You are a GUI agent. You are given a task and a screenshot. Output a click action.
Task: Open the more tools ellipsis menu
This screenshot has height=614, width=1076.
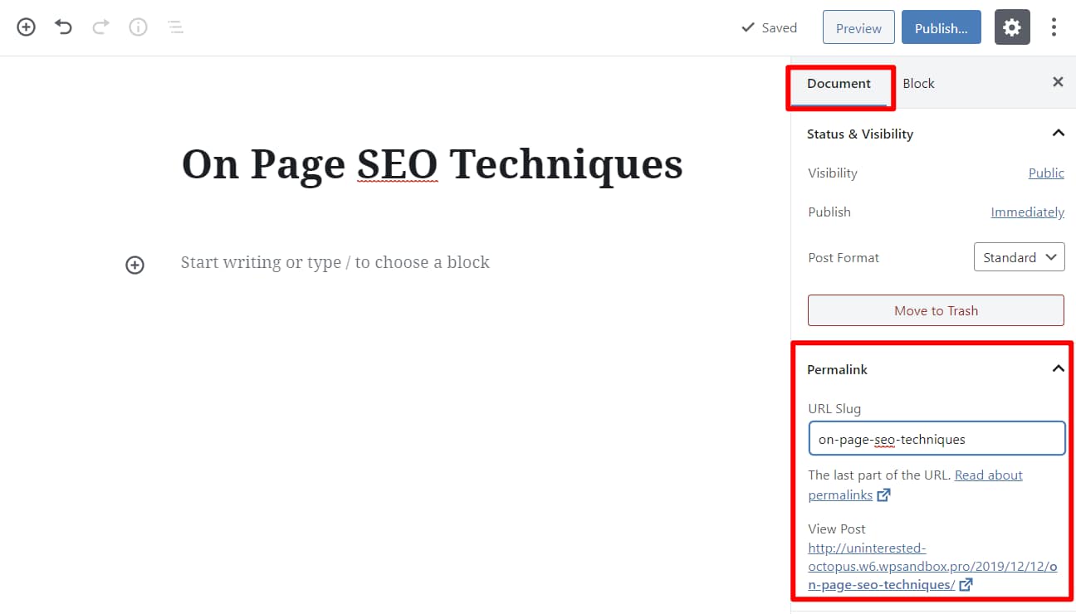point(1054,27)
